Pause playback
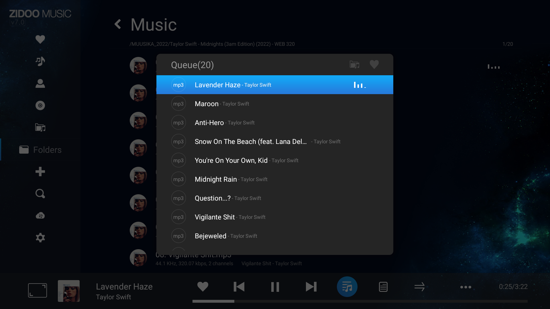The height and width of the screenshot is (309, 550). [275, 287]
